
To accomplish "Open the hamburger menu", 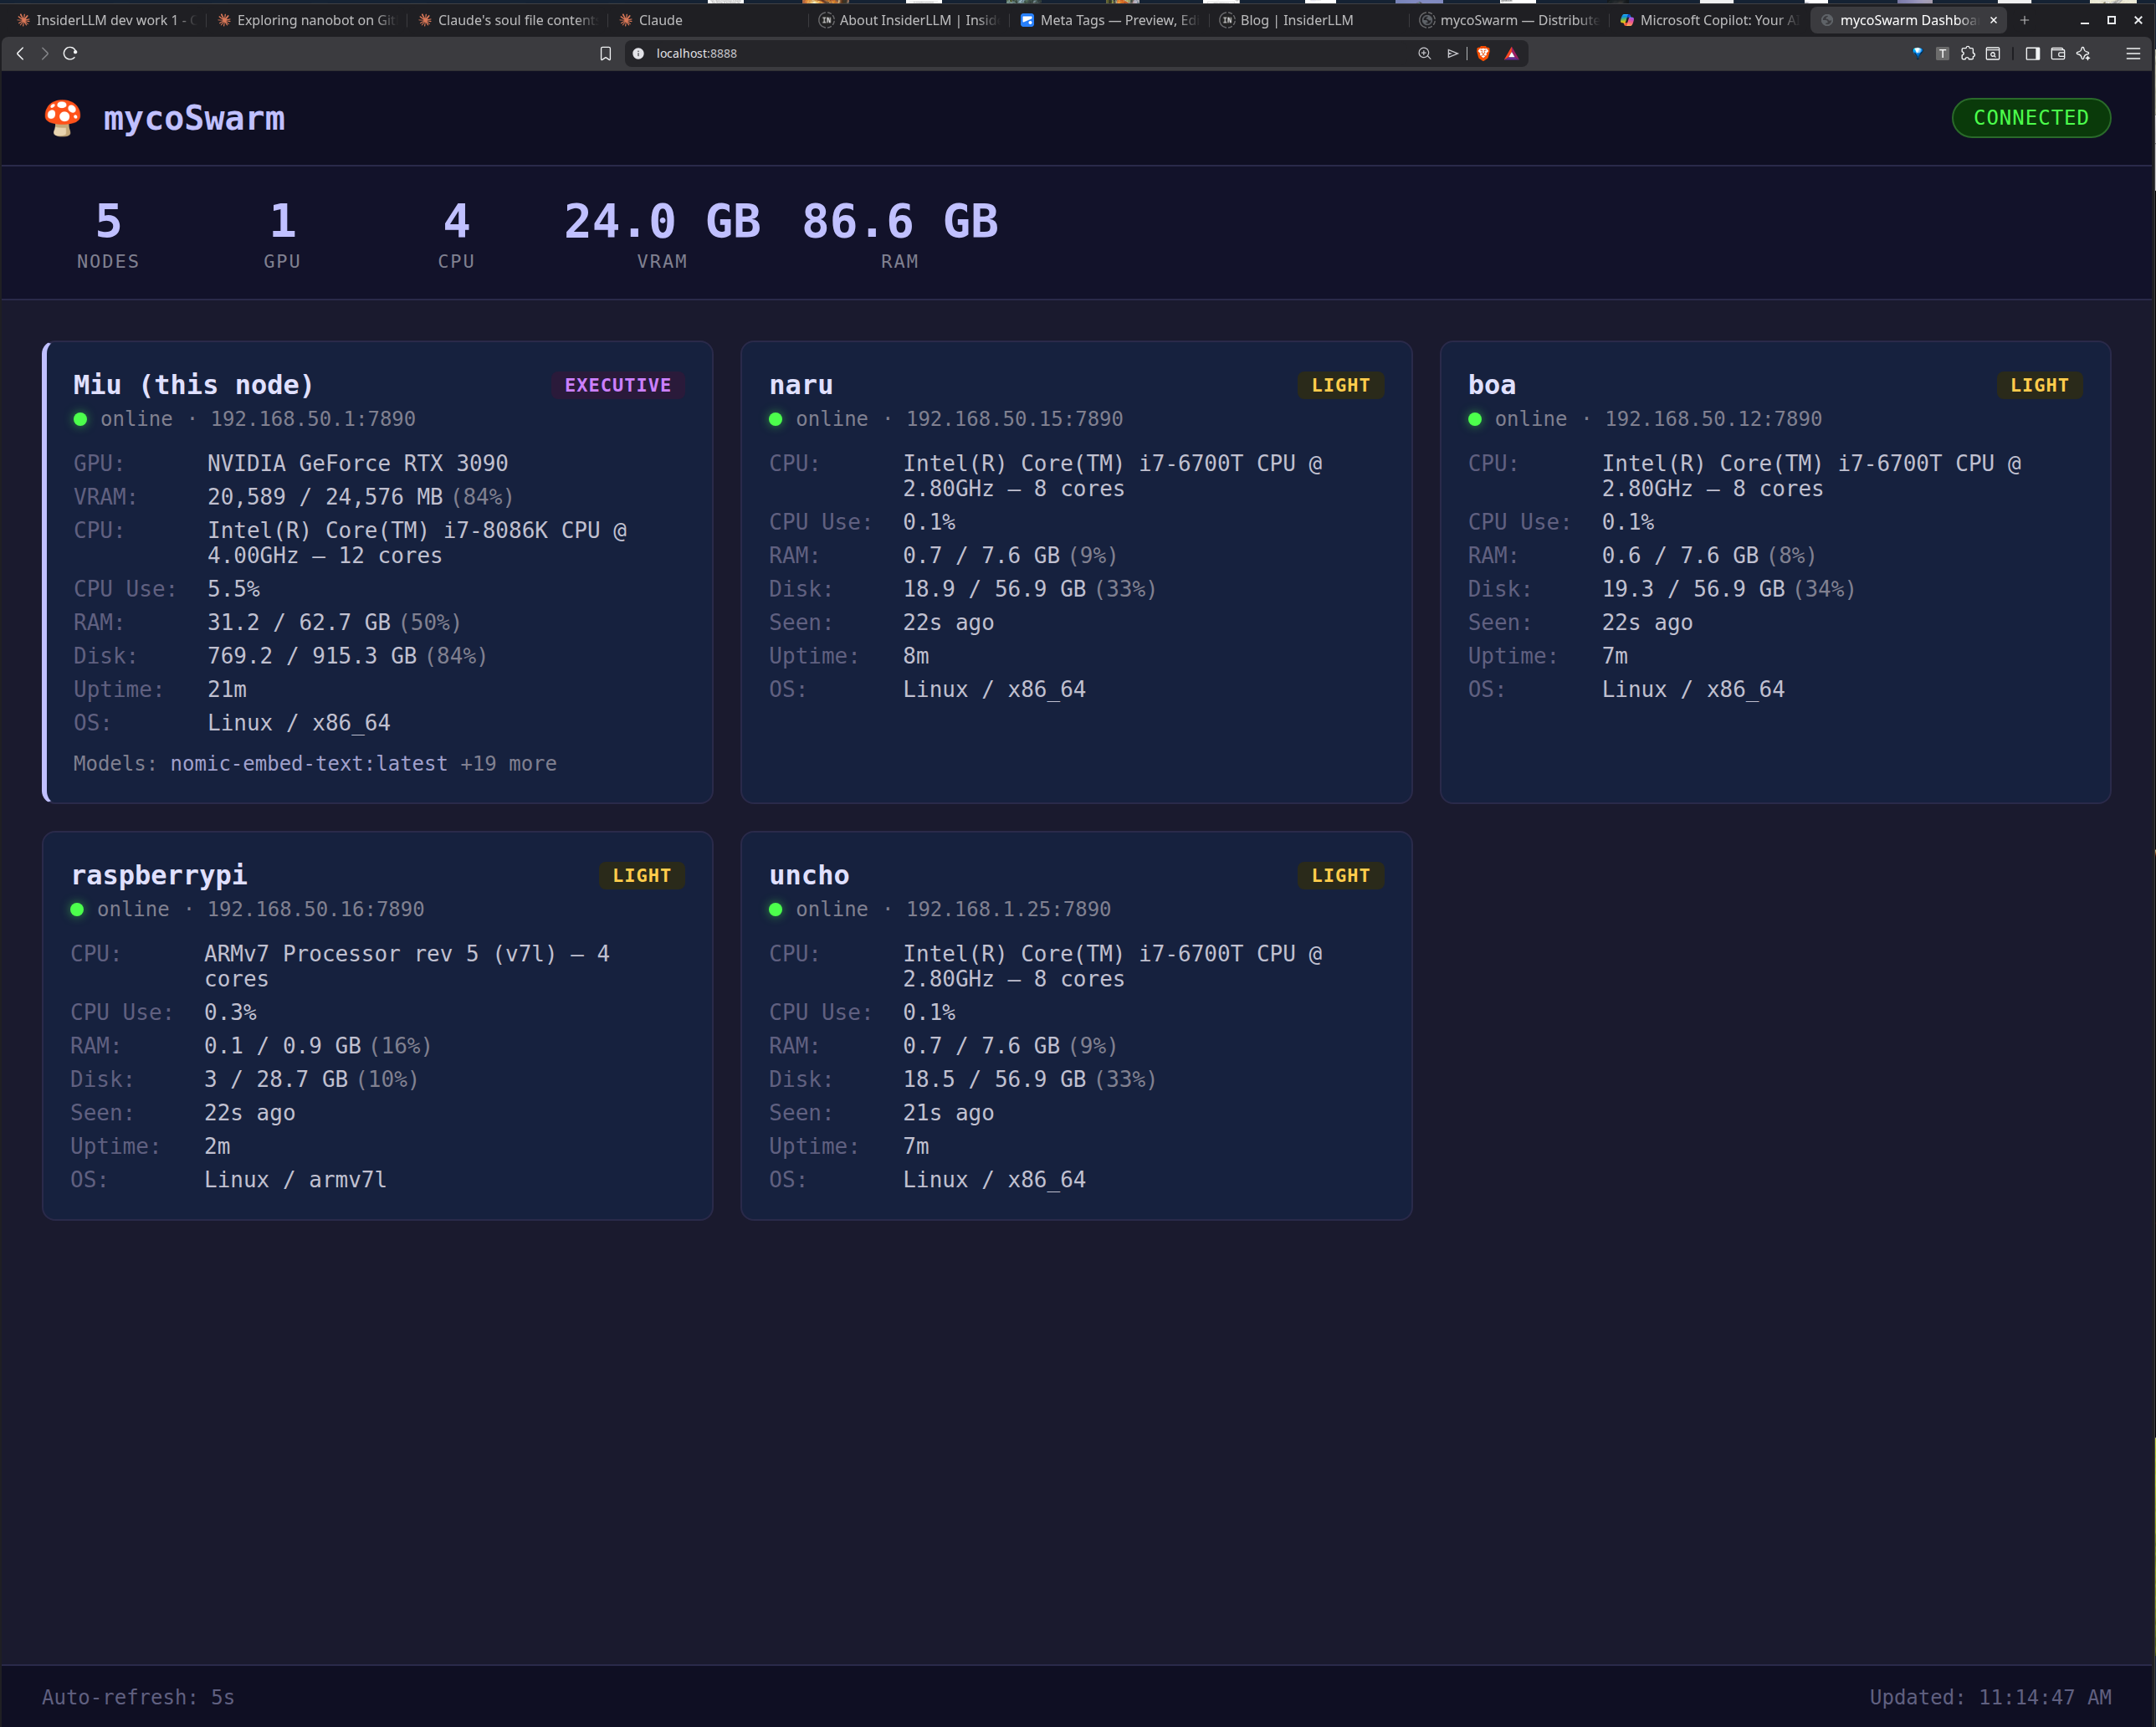I will click(2132, 54).
